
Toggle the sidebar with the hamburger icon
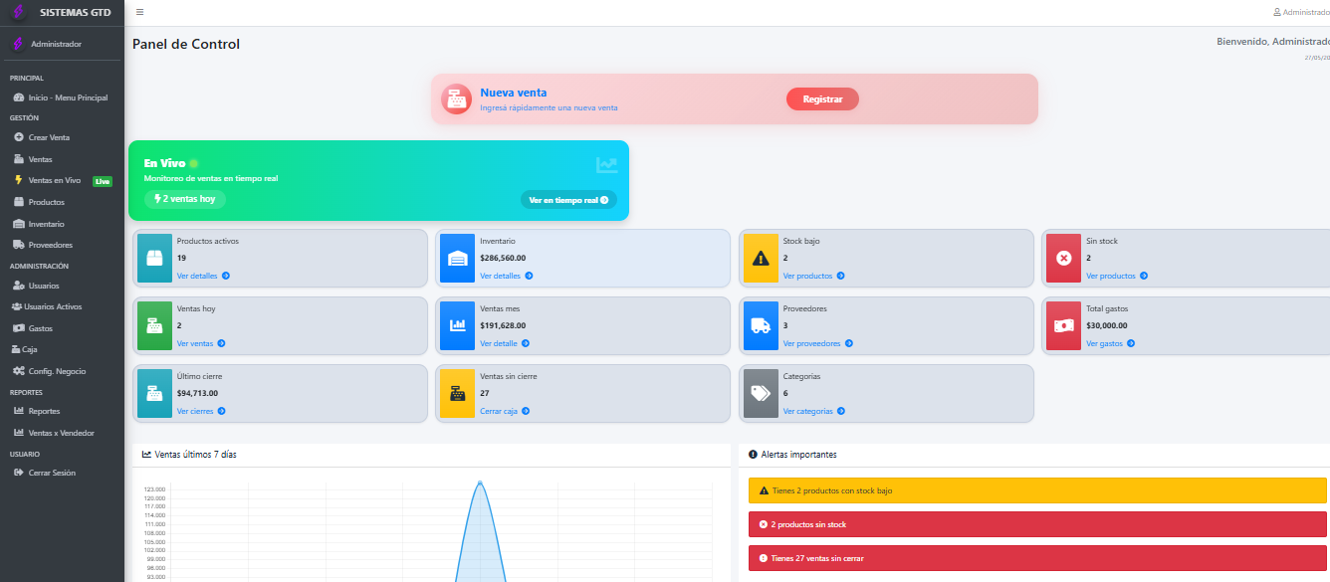pyautogui.click(x=139, y=12)
